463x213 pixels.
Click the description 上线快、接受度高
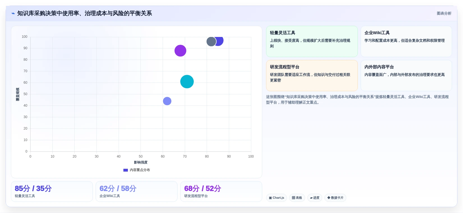310,43
